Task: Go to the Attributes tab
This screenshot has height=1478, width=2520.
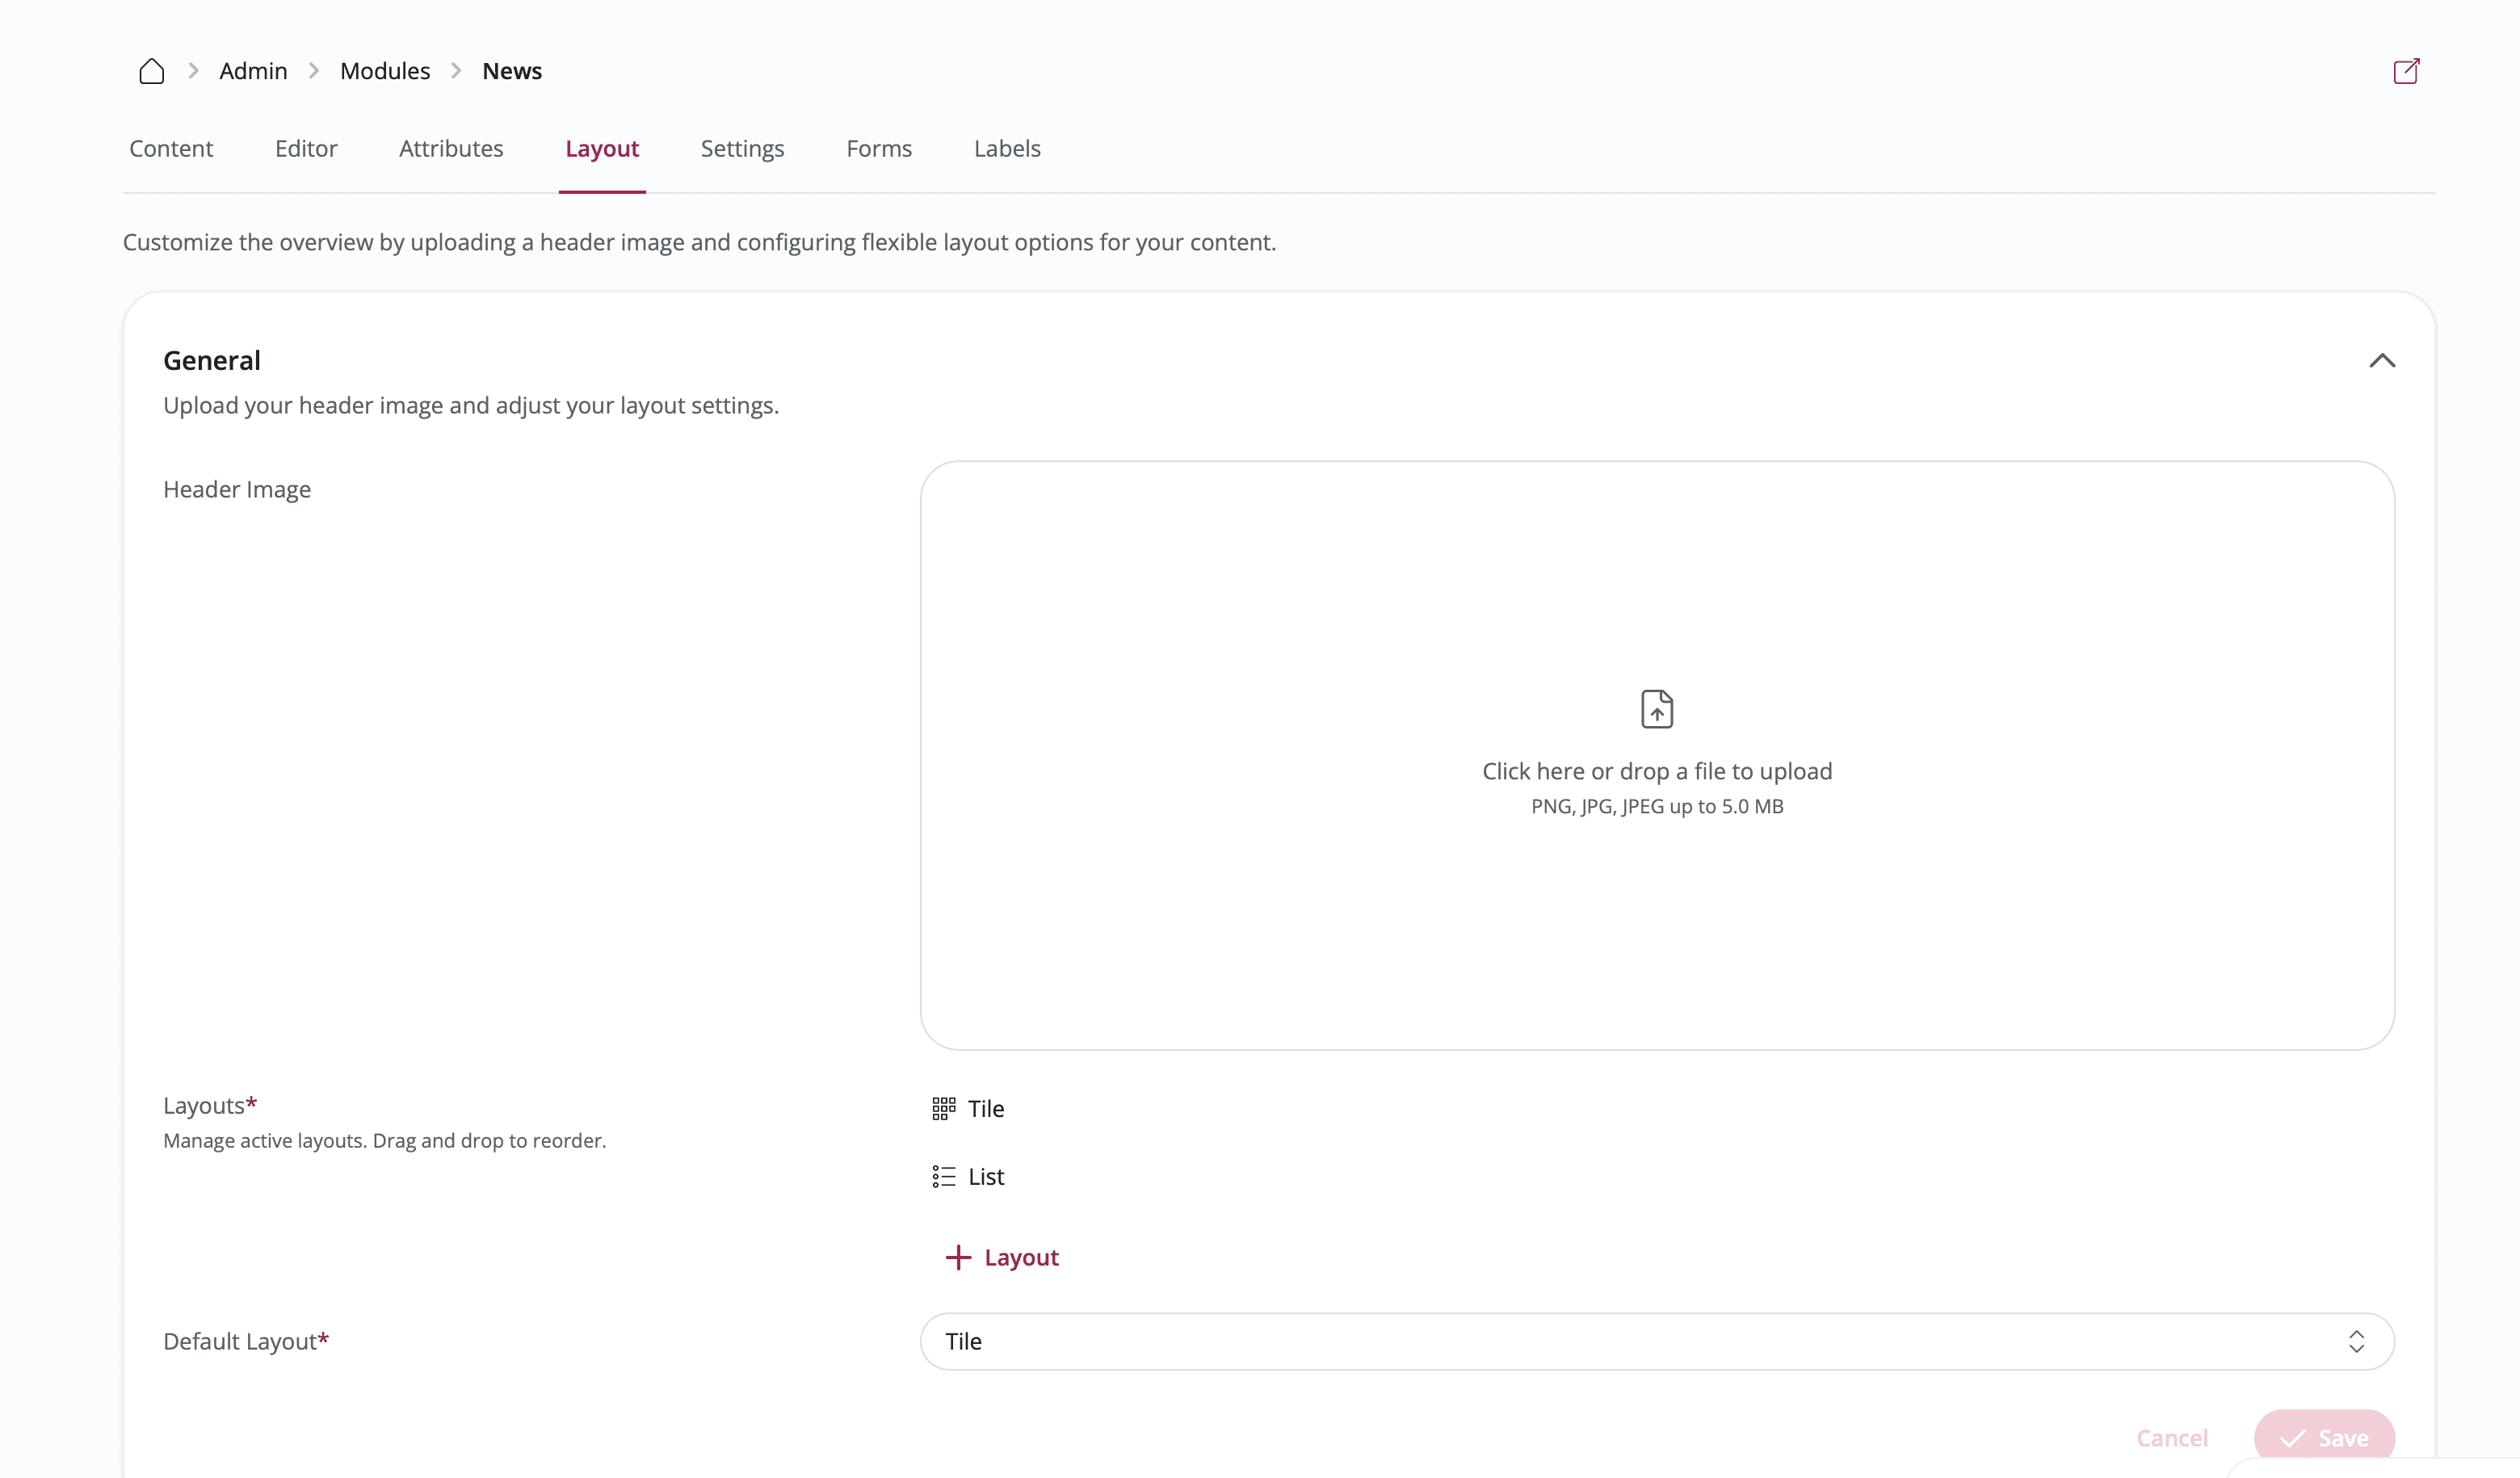Action: (451, 148)
